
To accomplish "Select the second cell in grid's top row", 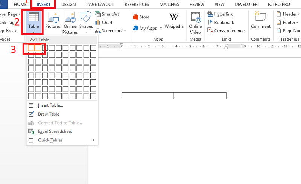I will tap(38, 48).
